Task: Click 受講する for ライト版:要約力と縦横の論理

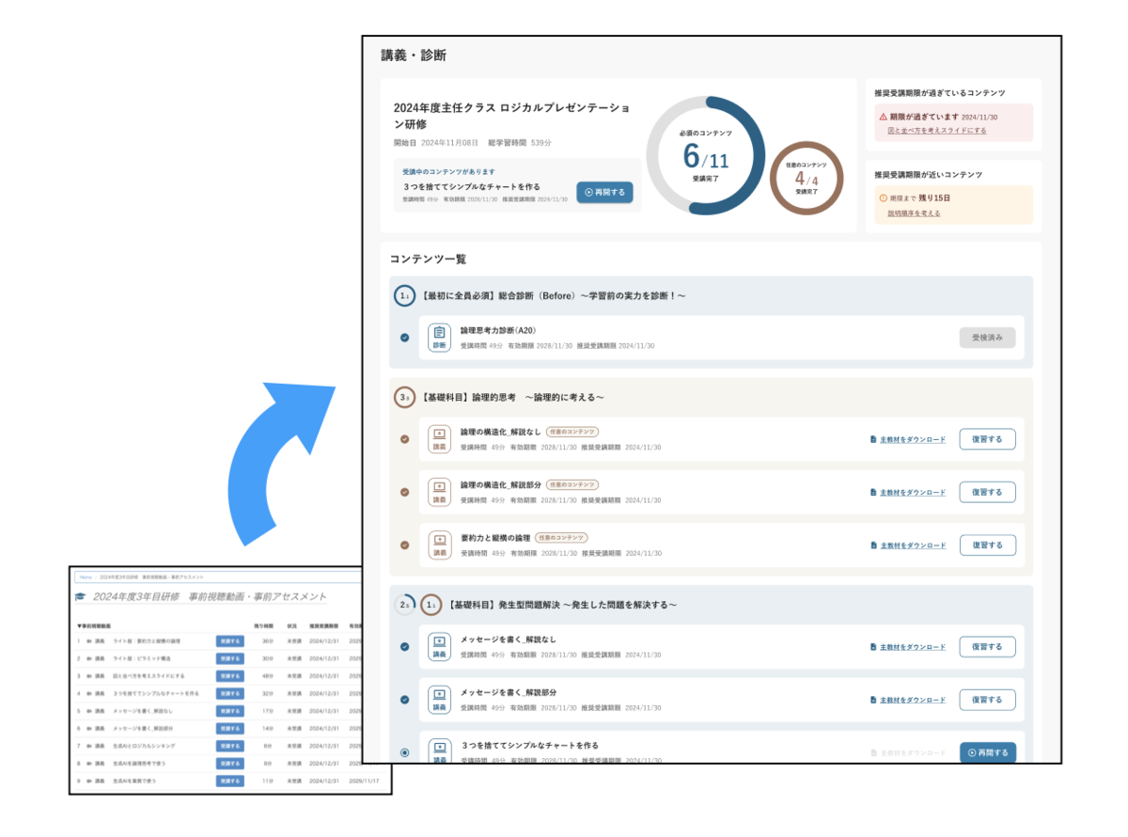Action: (229, 640)
